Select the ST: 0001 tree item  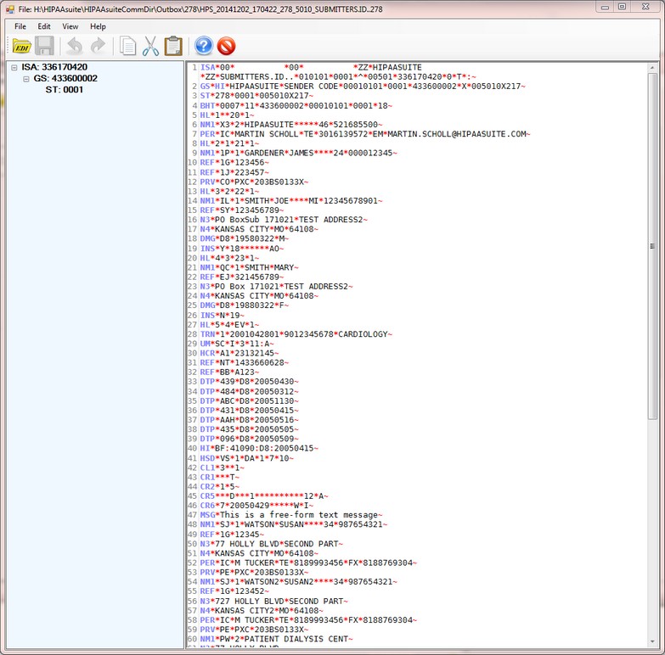(65, 90)
